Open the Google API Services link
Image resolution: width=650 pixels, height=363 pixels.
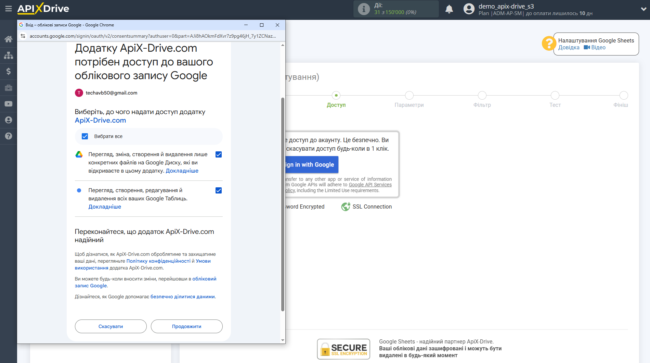(370, 185)
